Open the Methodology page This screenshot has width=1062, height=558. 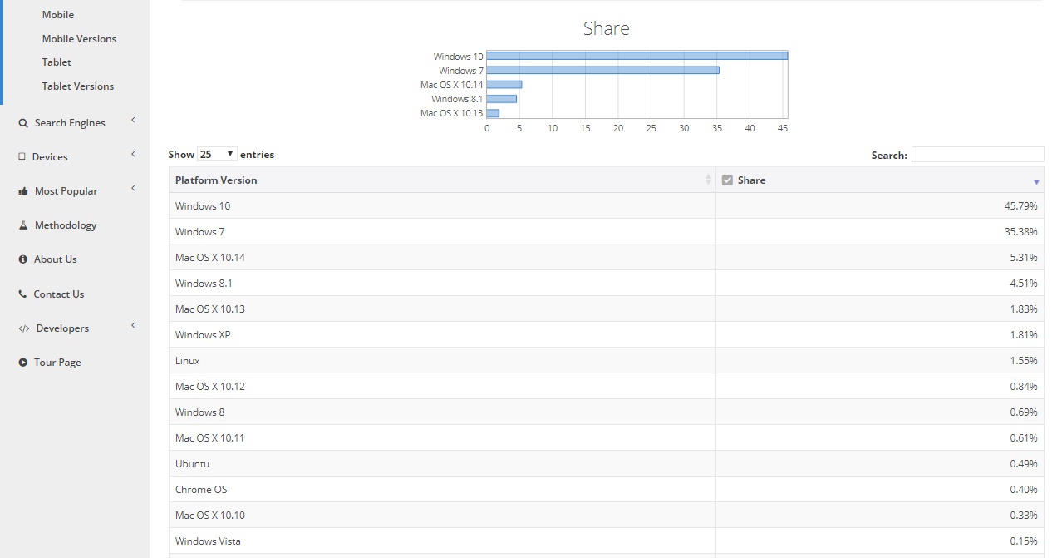[x=66, y=225]
